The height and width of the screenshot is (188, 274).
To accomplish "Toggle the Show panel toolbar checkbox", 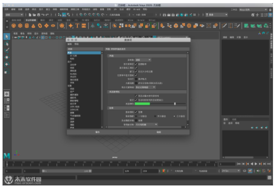I will click(136, 68).
